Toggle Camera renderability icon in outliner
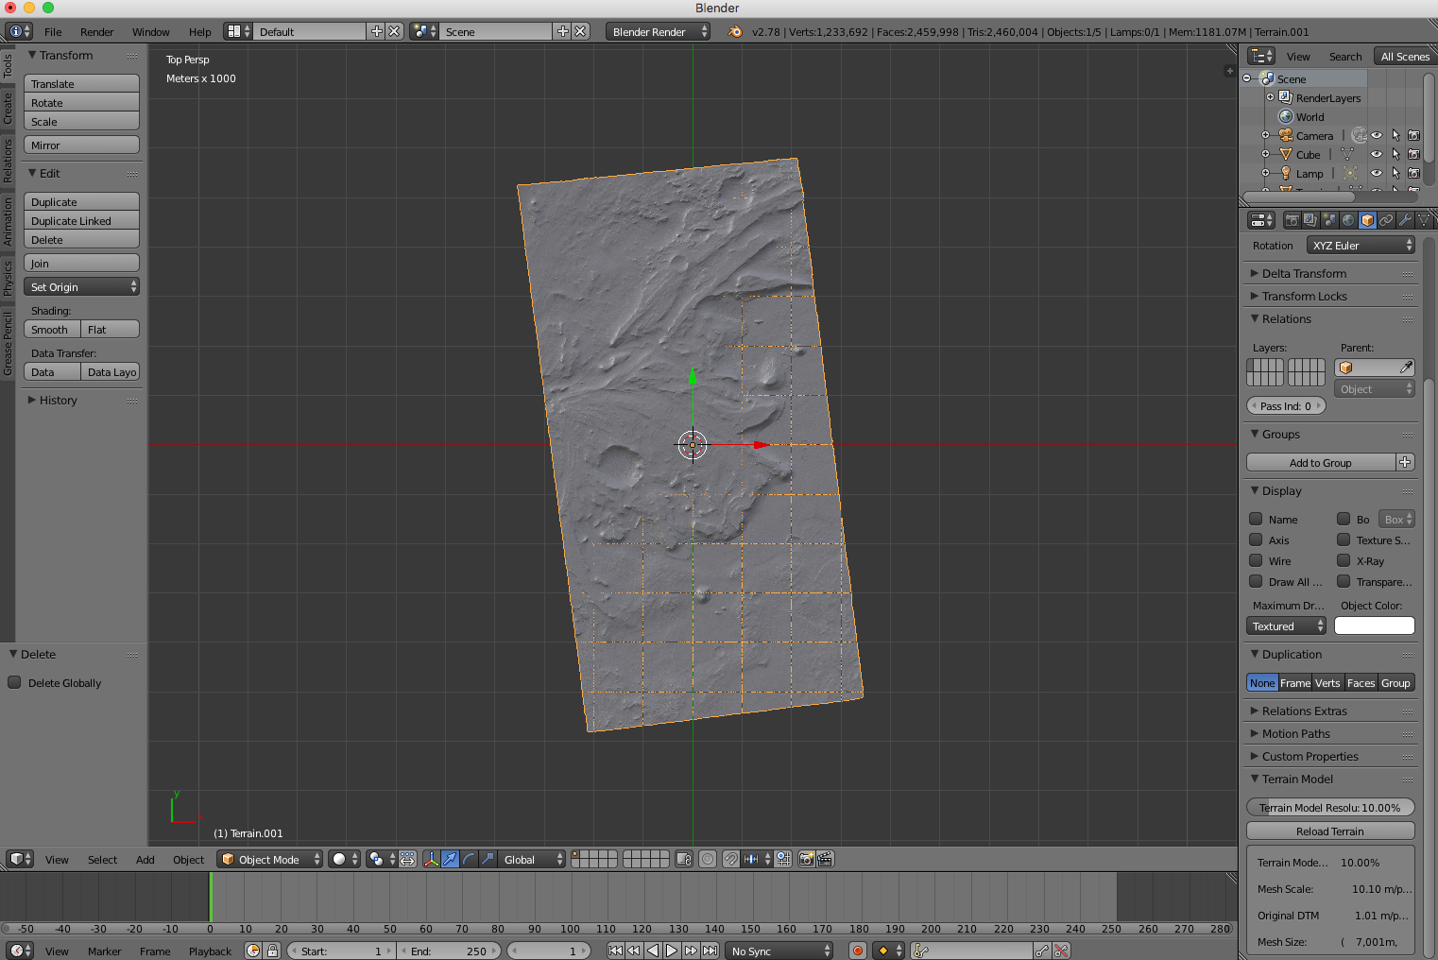The height and width of the screenshot is (960, 1438). pos(1414,135)
